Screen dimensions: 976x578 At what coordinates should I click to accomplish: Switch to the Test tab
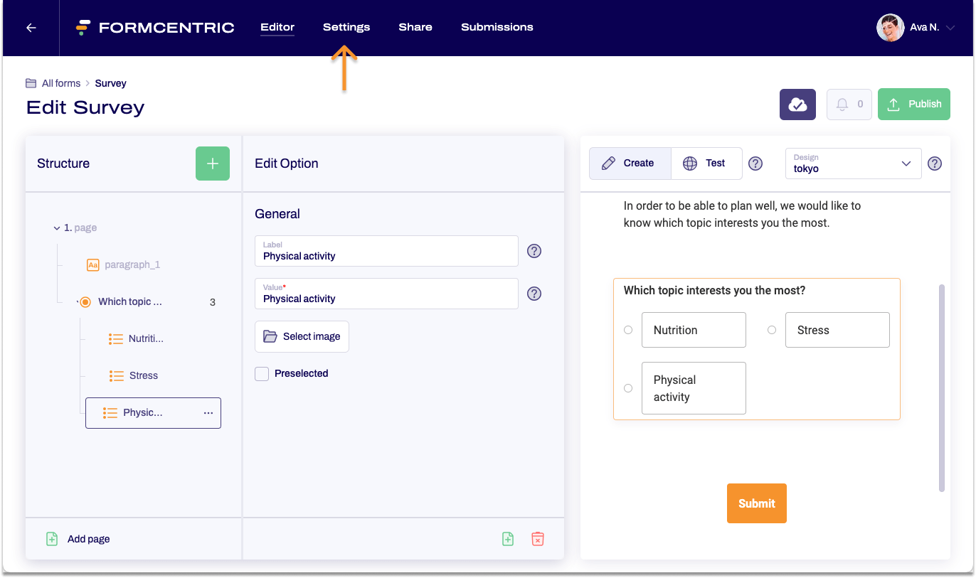click(706, 164)
